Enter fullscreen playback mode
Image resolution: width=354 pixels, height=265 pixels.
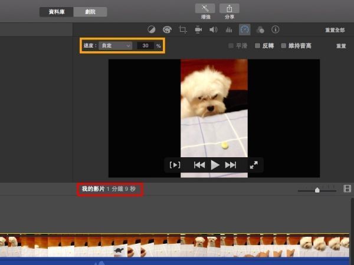pyautogui.click(x=254, y=165)
